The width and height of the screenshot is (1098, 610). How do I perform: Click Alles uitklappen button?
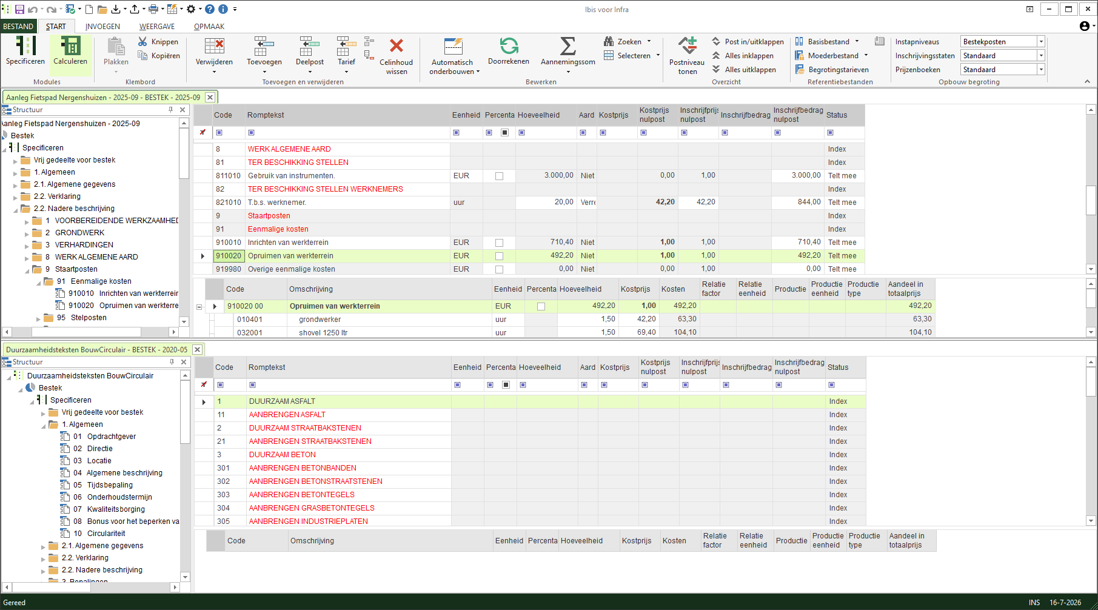[744, 69]
